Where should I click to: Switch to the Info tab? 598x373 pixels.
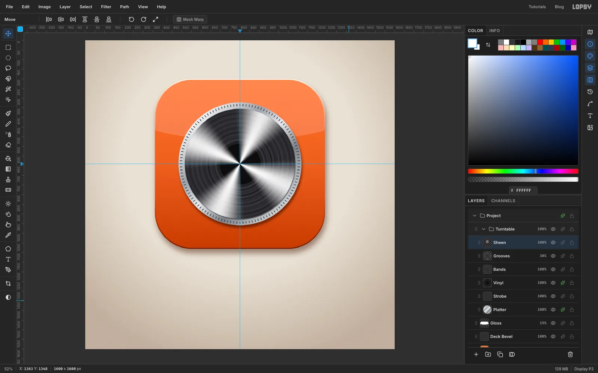tap(494, 31)
